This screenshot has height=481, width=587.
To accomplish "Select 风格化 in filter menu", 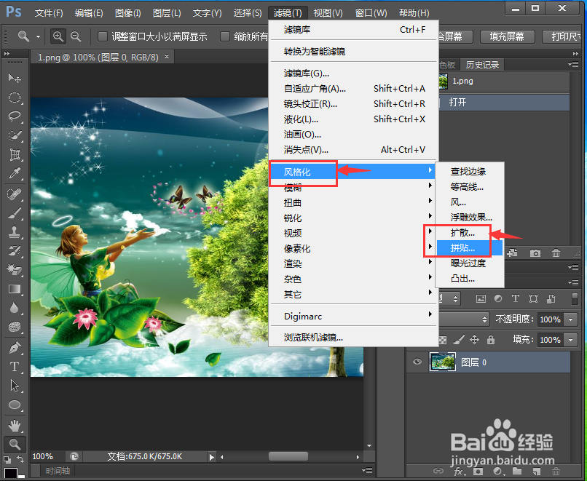I will point(352,172).
